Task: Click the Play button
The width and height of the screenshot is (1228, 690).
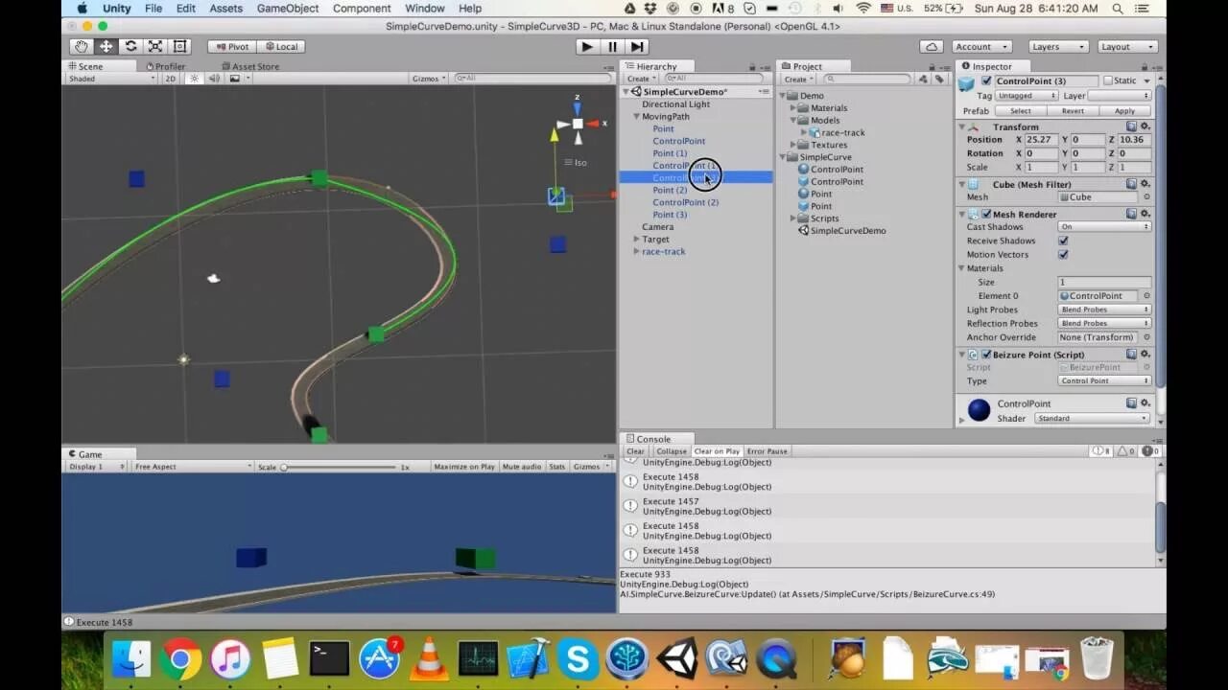Action: 587,46
